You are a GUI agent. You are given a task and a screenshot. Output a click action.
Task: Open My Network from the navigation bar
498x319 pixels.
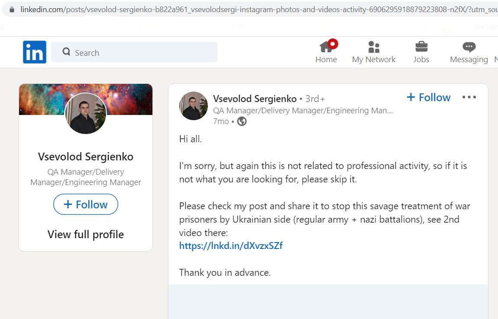click(x=374, y=52)
